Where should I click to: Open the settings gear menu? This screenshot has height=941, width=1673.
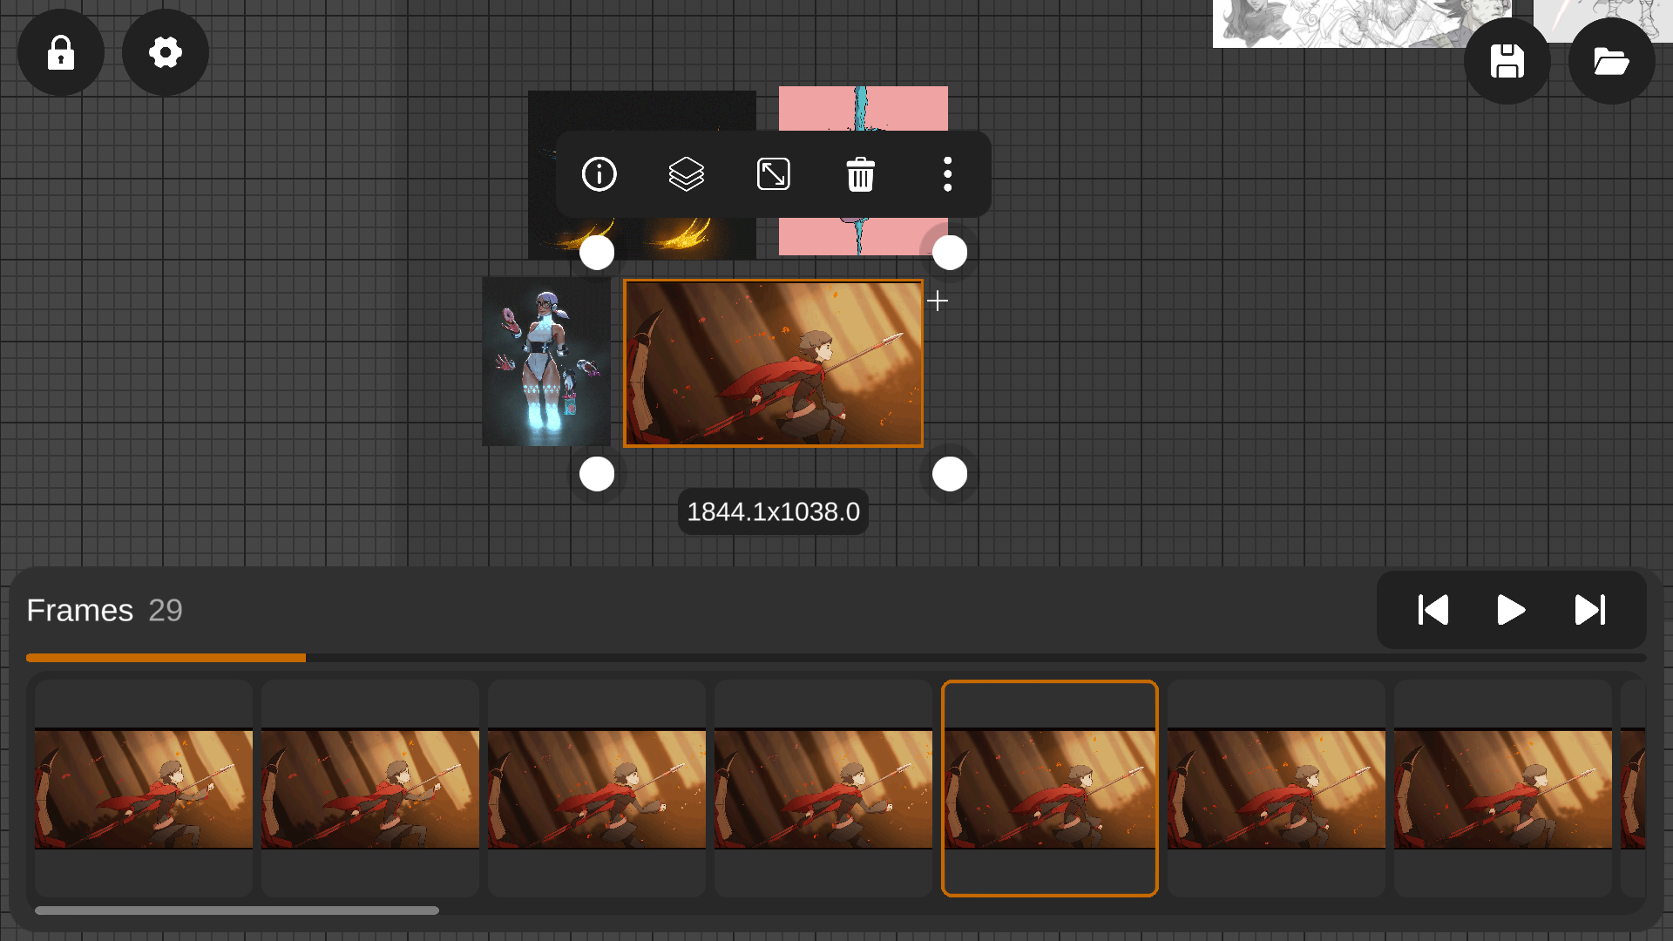point(166,52)
